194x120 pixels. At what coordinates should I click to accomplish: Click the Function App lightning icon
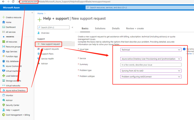[x=4, y=56]
